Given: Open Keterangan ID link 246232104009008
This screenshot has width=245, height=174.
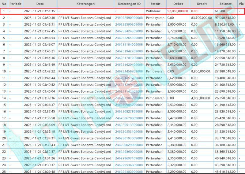Looking at the screenshot, I should pos(129,45).
